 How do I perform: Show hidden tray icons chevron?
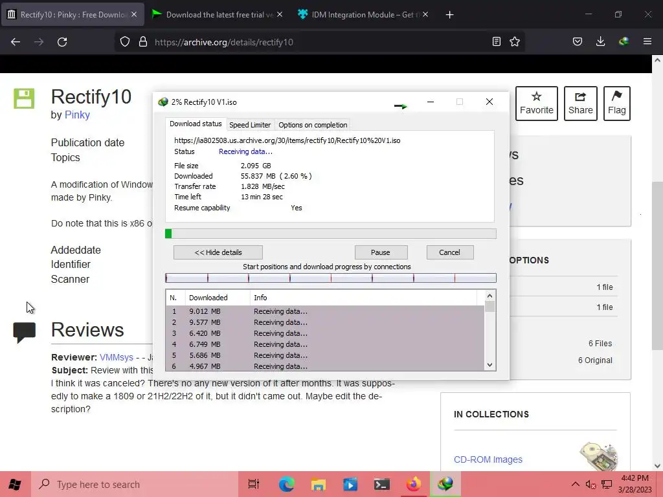click(x=575, y=484)
